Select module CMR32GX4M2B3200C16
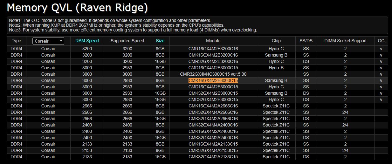Image resolution: width=392 pixels, height=164 pixels. tap(213, 62)
